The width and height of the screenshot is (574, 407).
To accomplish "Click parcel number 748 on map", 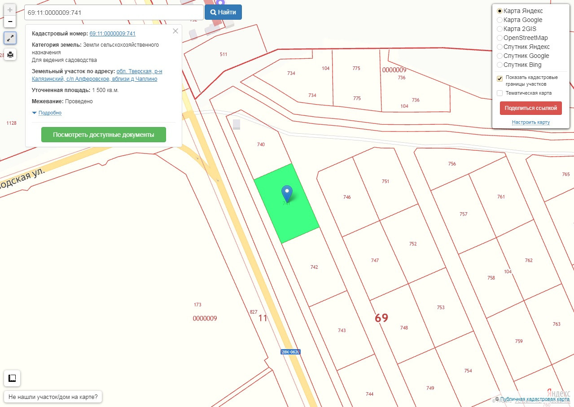I will [x=404, y=328].
